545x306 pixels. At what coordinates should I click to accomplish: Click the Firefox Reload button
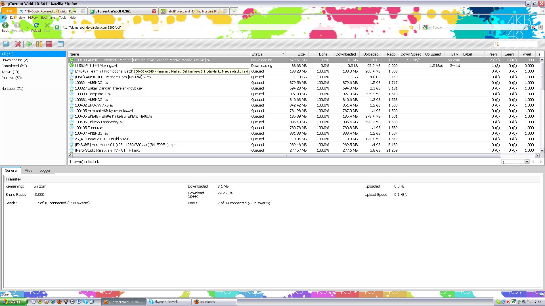pos(36,27)
